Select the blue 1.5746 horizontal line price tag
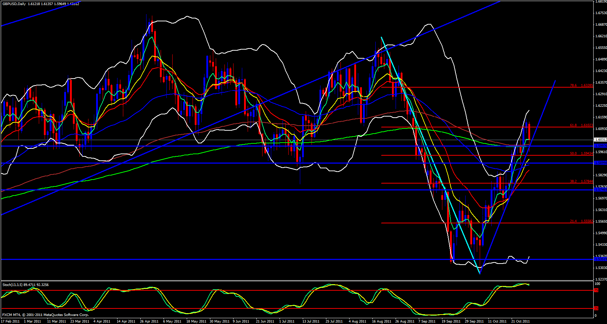Screen dimensions: 607x324 coord(600,190)
